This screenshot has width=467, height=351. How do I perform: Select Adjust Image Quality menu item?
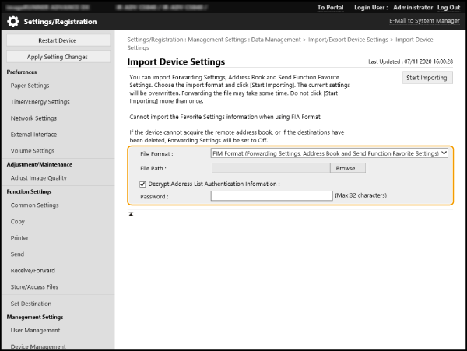tap(38, 178)
